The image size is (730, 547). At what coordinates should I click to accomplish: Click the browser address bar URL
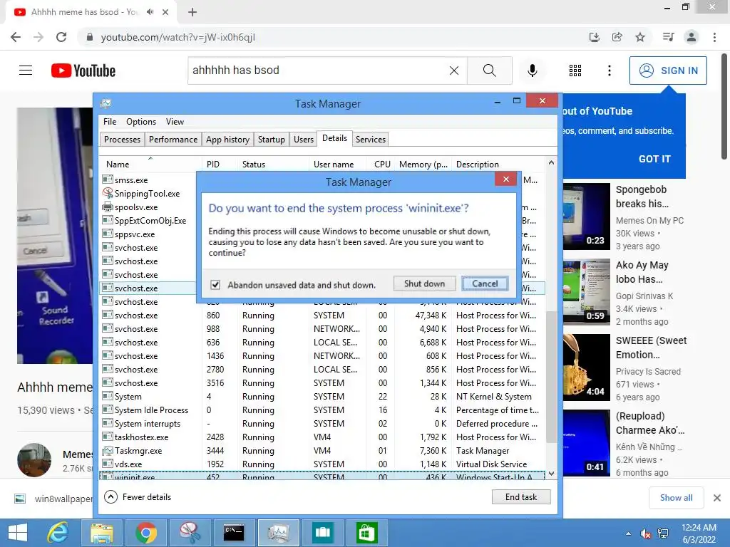click(x=178, y=37)
